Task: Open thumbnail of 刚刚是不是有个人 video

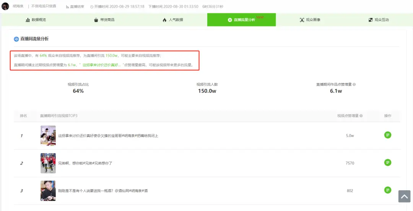Action: (x=48, y=191)
